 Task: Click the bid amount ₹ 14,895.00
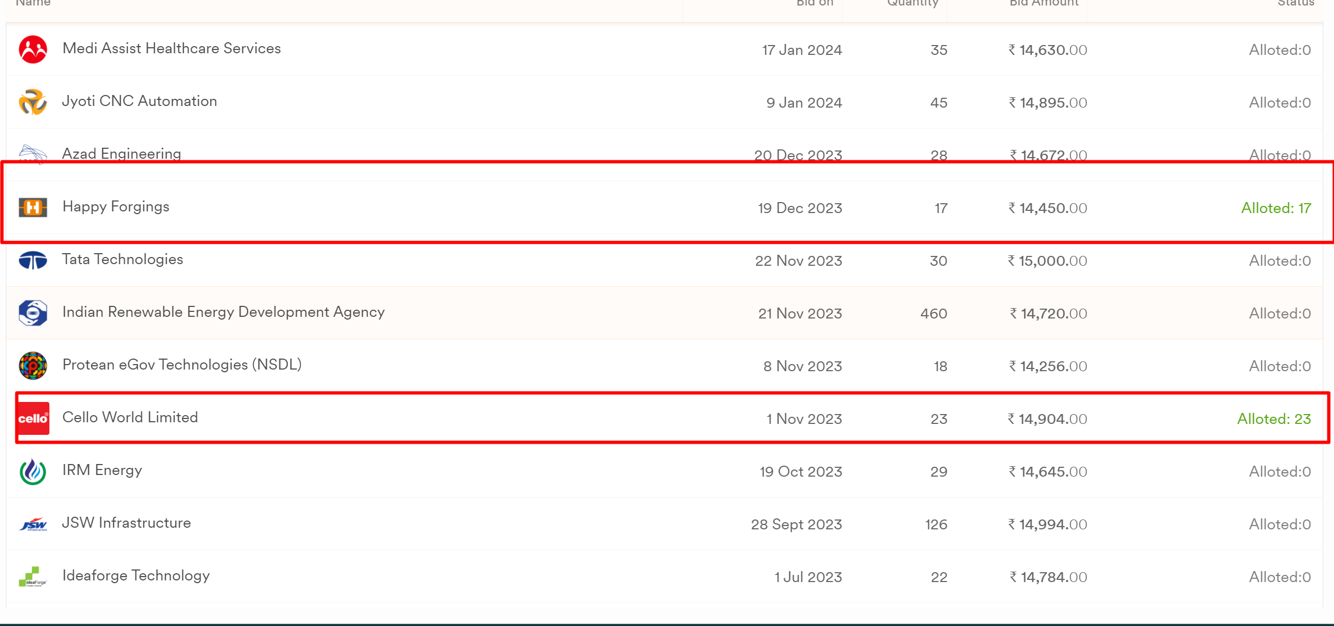1047,103
